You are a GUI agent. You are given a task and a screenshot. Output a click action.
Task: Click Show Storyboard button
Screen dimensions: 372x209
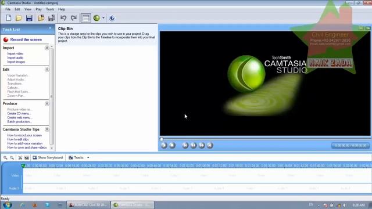tap(48, 157)
